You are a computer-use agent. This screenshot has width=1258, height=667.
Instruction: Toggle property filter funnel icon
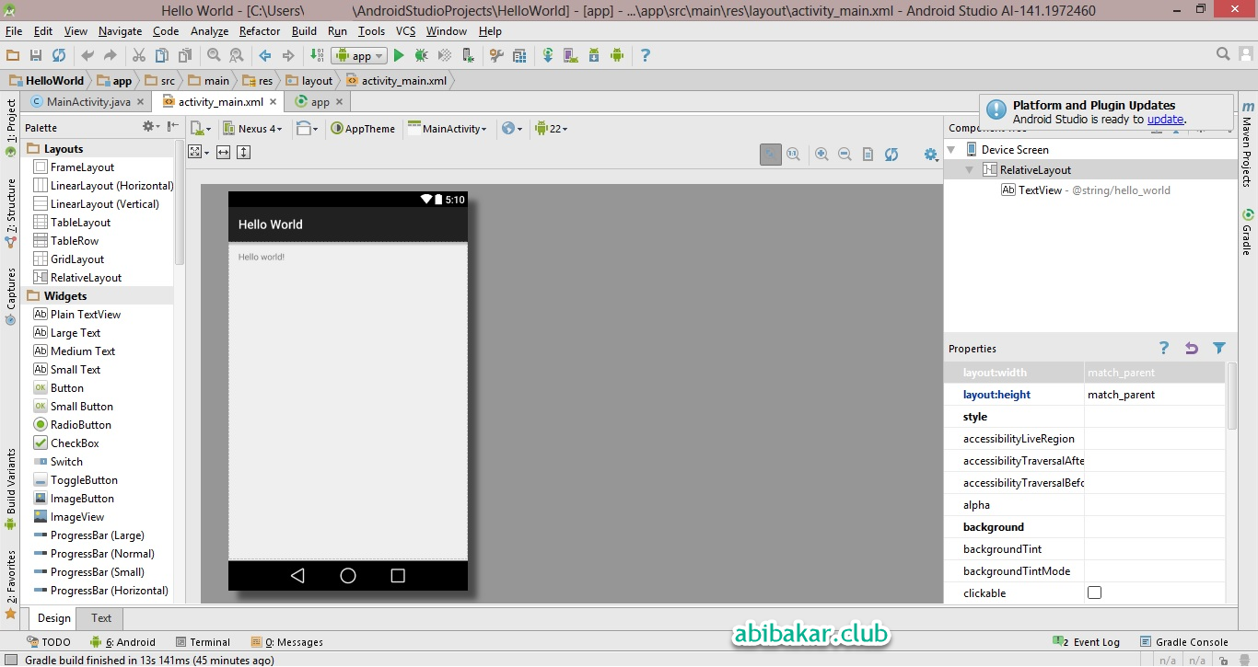click(1219, 348)
